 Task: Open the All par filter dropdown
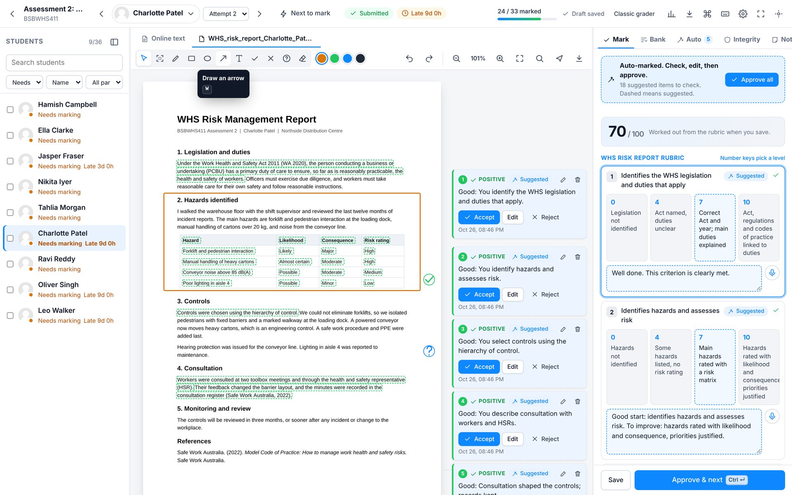tap(104, 82)
